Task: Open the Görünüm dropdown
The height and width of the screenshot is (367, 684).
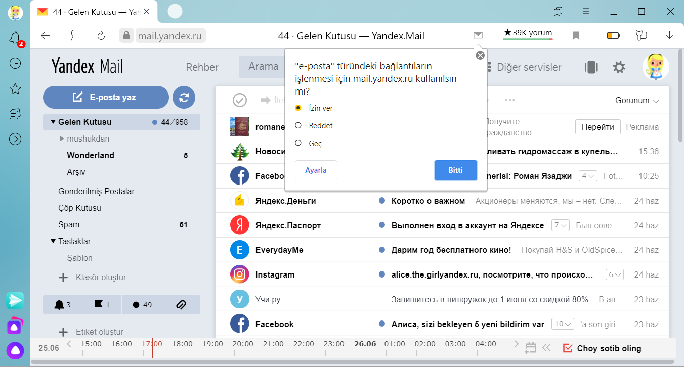Action: [637, 100]
